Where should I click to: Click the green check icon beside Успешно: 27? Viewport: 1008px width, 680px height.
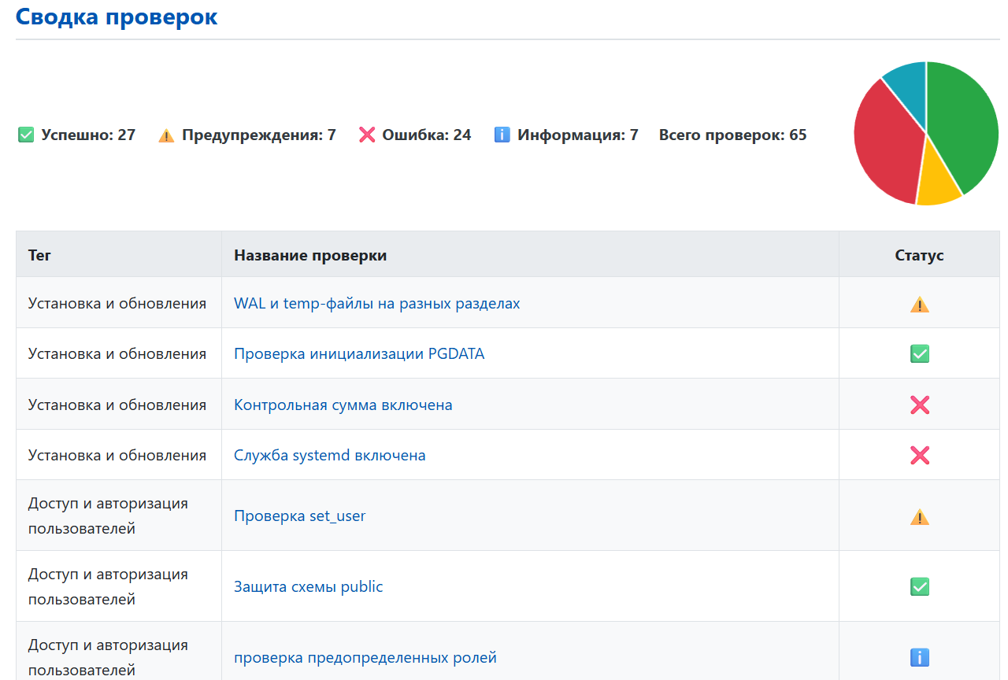point(26,135)
